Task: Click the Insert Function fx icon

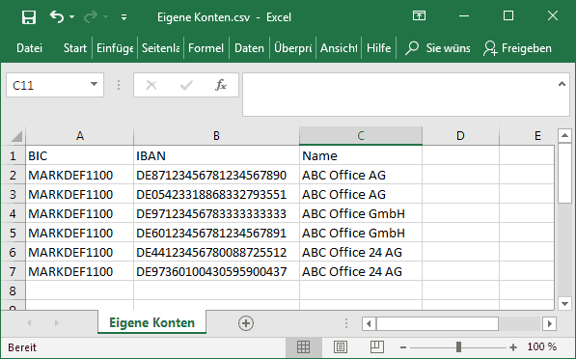Action: pyautogui.click(x=221, y=85)
